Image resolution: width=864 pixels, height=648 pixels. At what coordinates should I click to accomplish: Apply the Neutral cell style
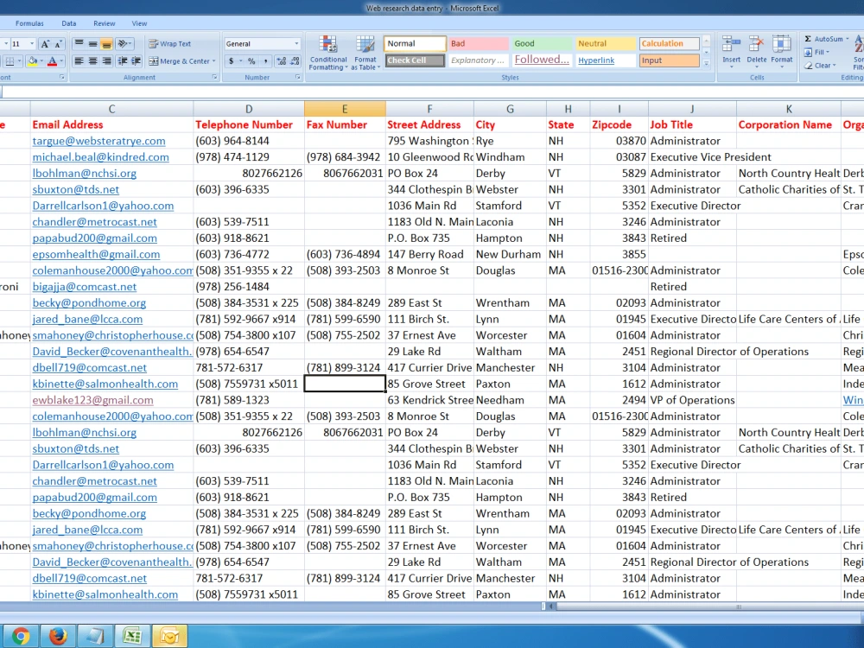pos(605,43)
